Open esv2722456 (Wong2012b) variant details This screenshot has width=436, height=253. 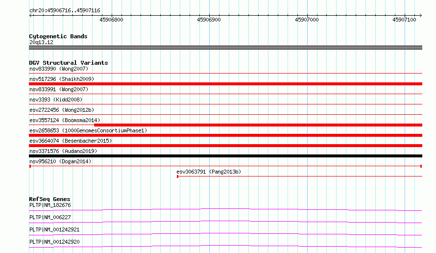pyautogui.click(x=62, y=110)
